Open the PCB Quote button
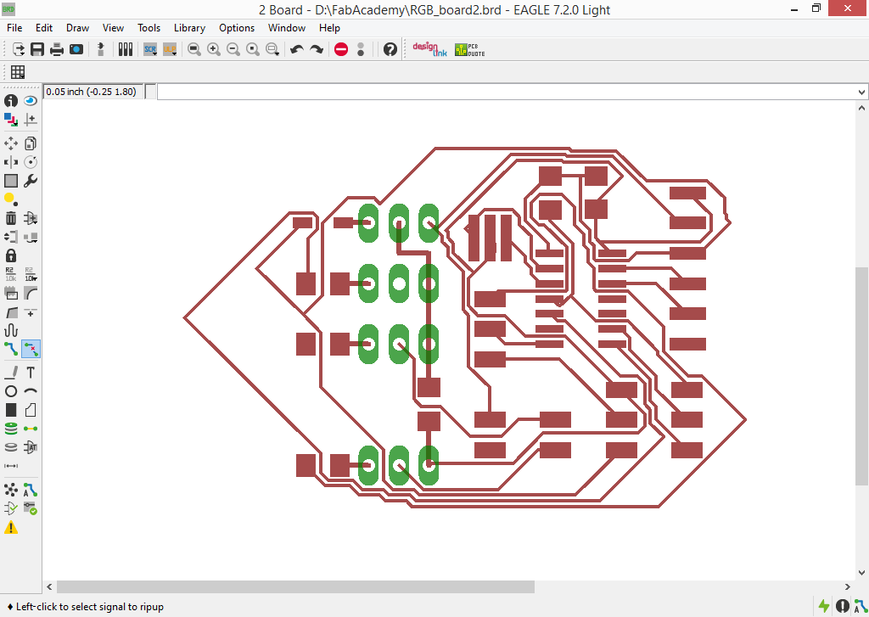Screen dimensions: 869x617 [x=470, y=49]
